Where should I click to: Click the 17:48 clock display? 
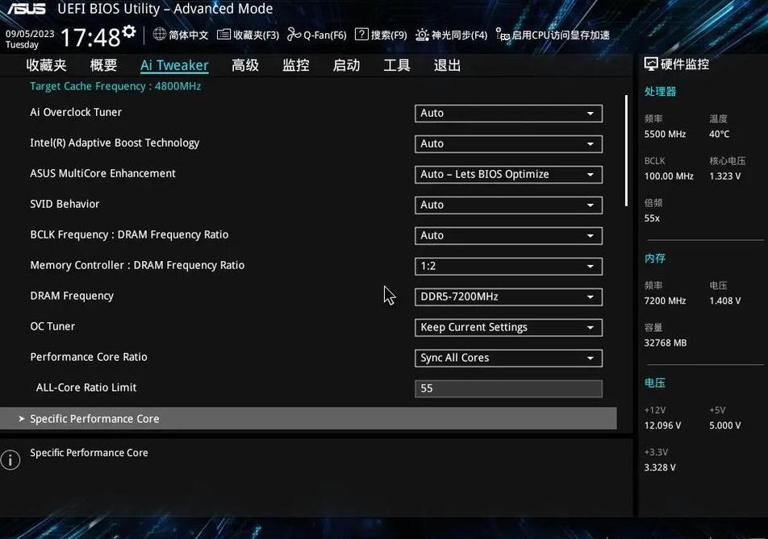[90, 37]
